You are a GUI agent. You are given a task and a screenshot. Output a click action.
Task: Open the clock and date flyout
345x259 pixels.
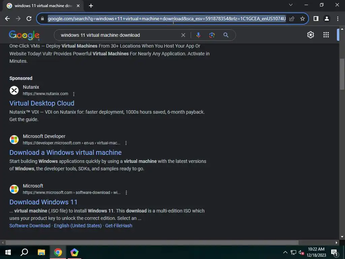316,252
